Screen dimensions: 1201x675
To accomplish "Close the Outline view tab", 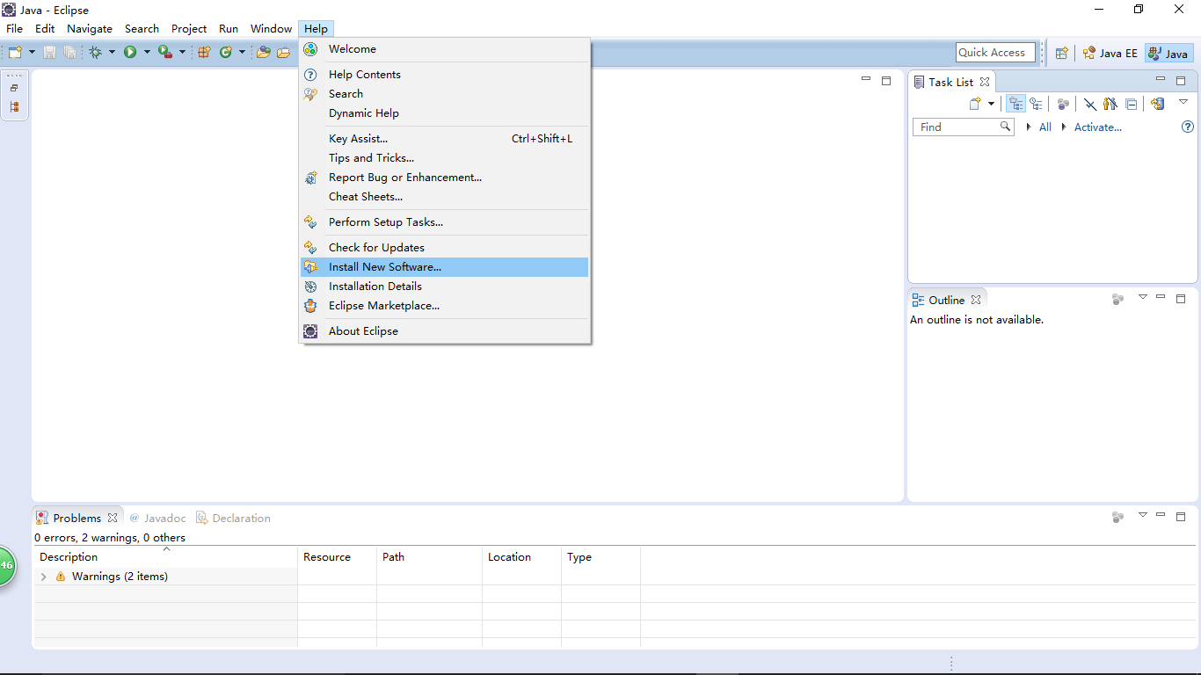I will coord(975,300).
